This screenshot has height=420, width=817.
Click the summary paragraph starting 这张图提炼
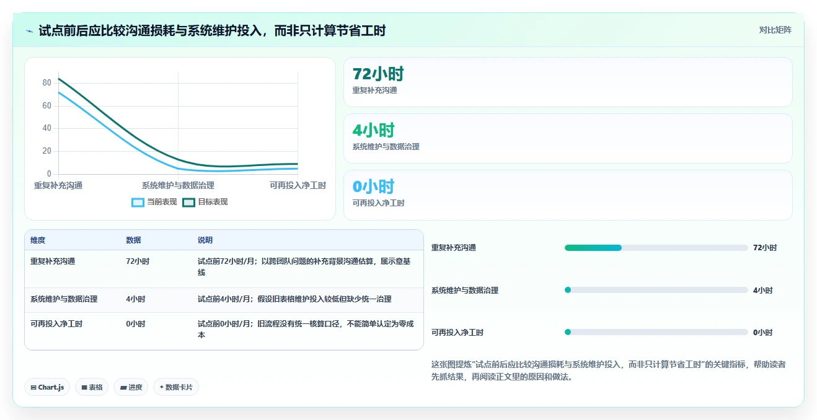[x=609, y=370]
